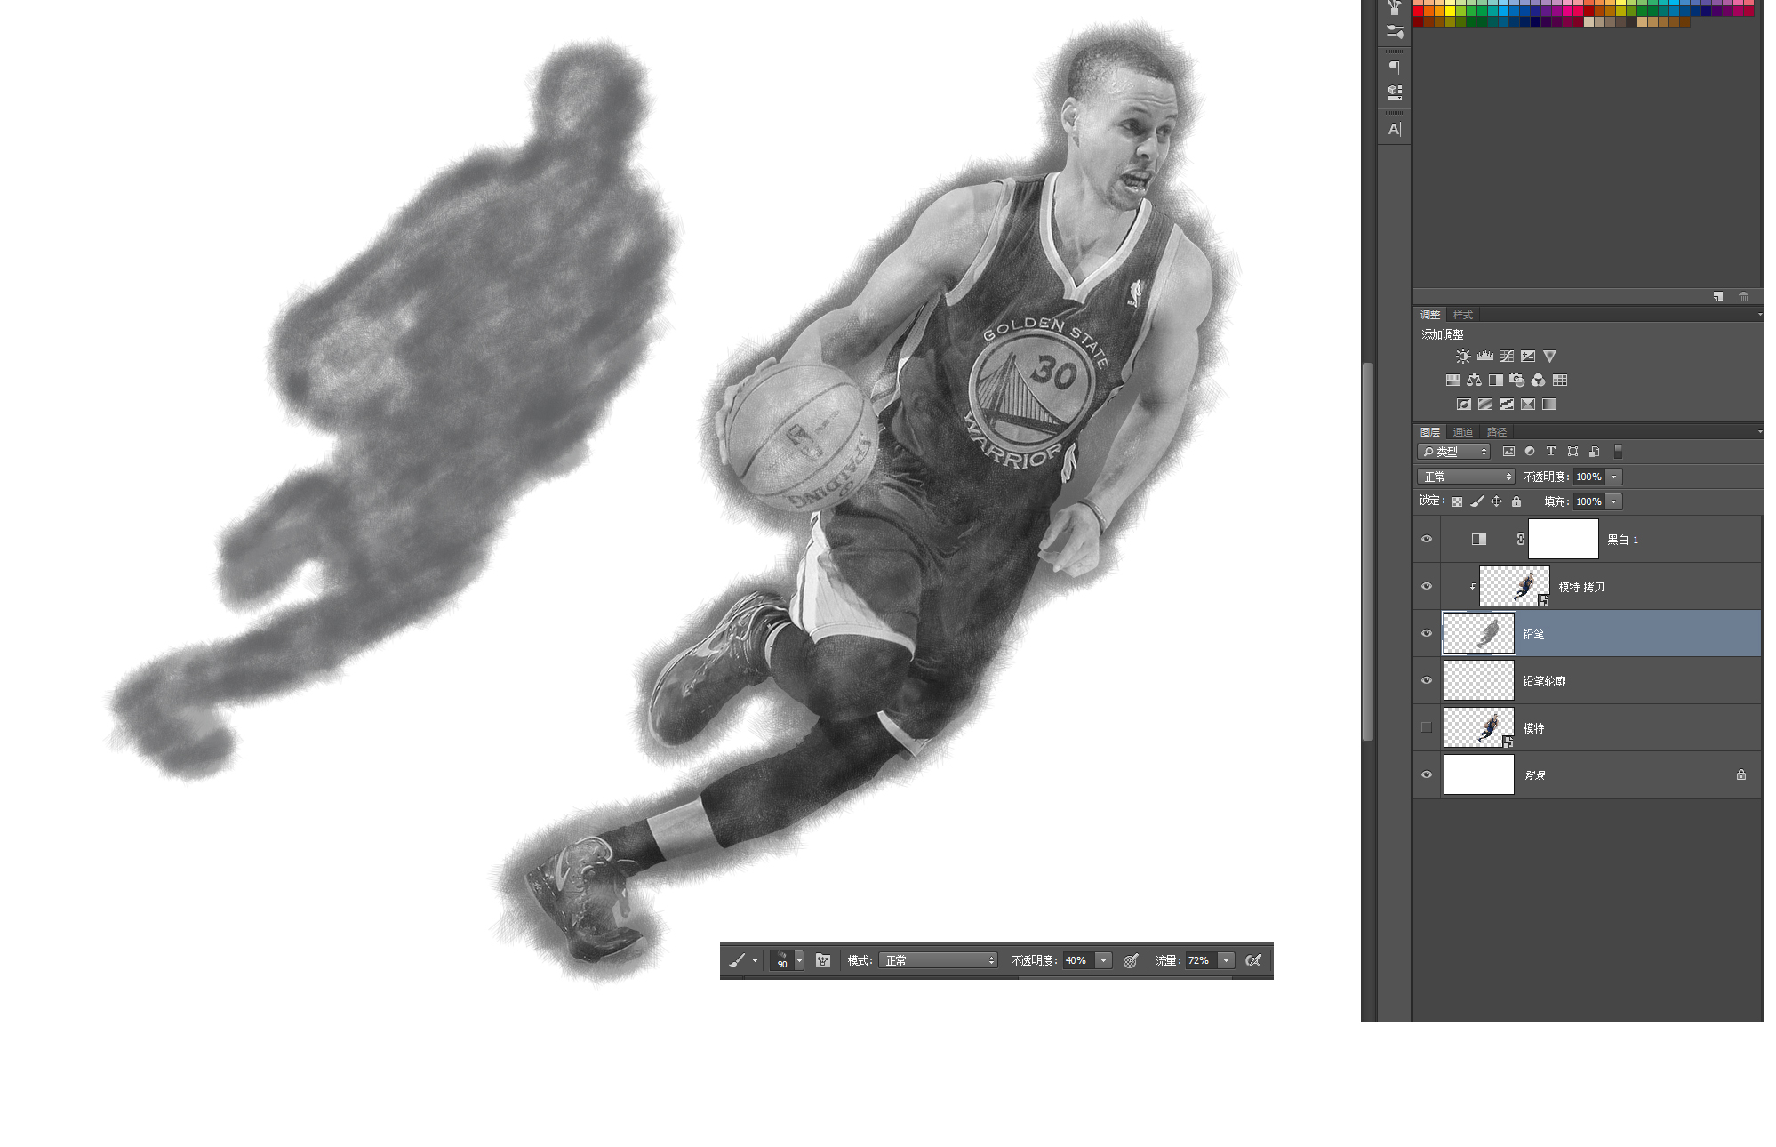The image size is (1776, 1147).
Task: Add a Brightness/Contrast adjustment
Action: coord(1463,357)
